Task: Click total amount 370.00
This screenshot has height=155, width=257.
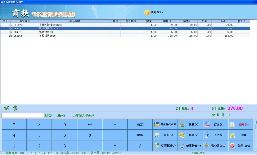Action: (x=235, y=108)
